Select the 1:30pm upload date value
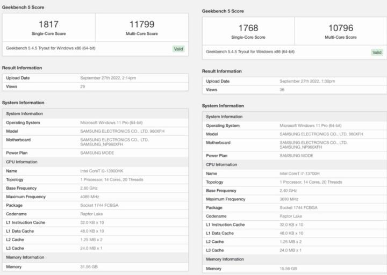The height and width of the screenshot is (275, 387). click(x=307, y=81)
